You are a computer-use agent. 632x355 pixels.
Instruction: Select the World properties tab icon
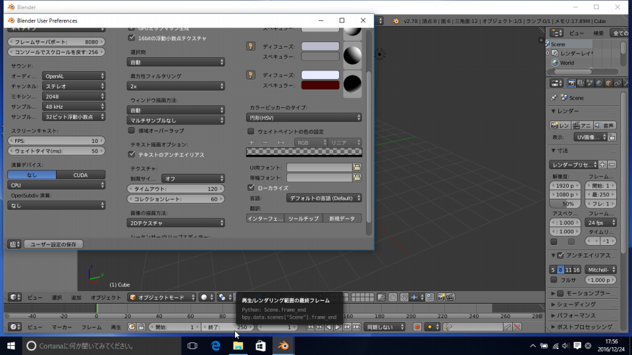click(x=599, y=83)
